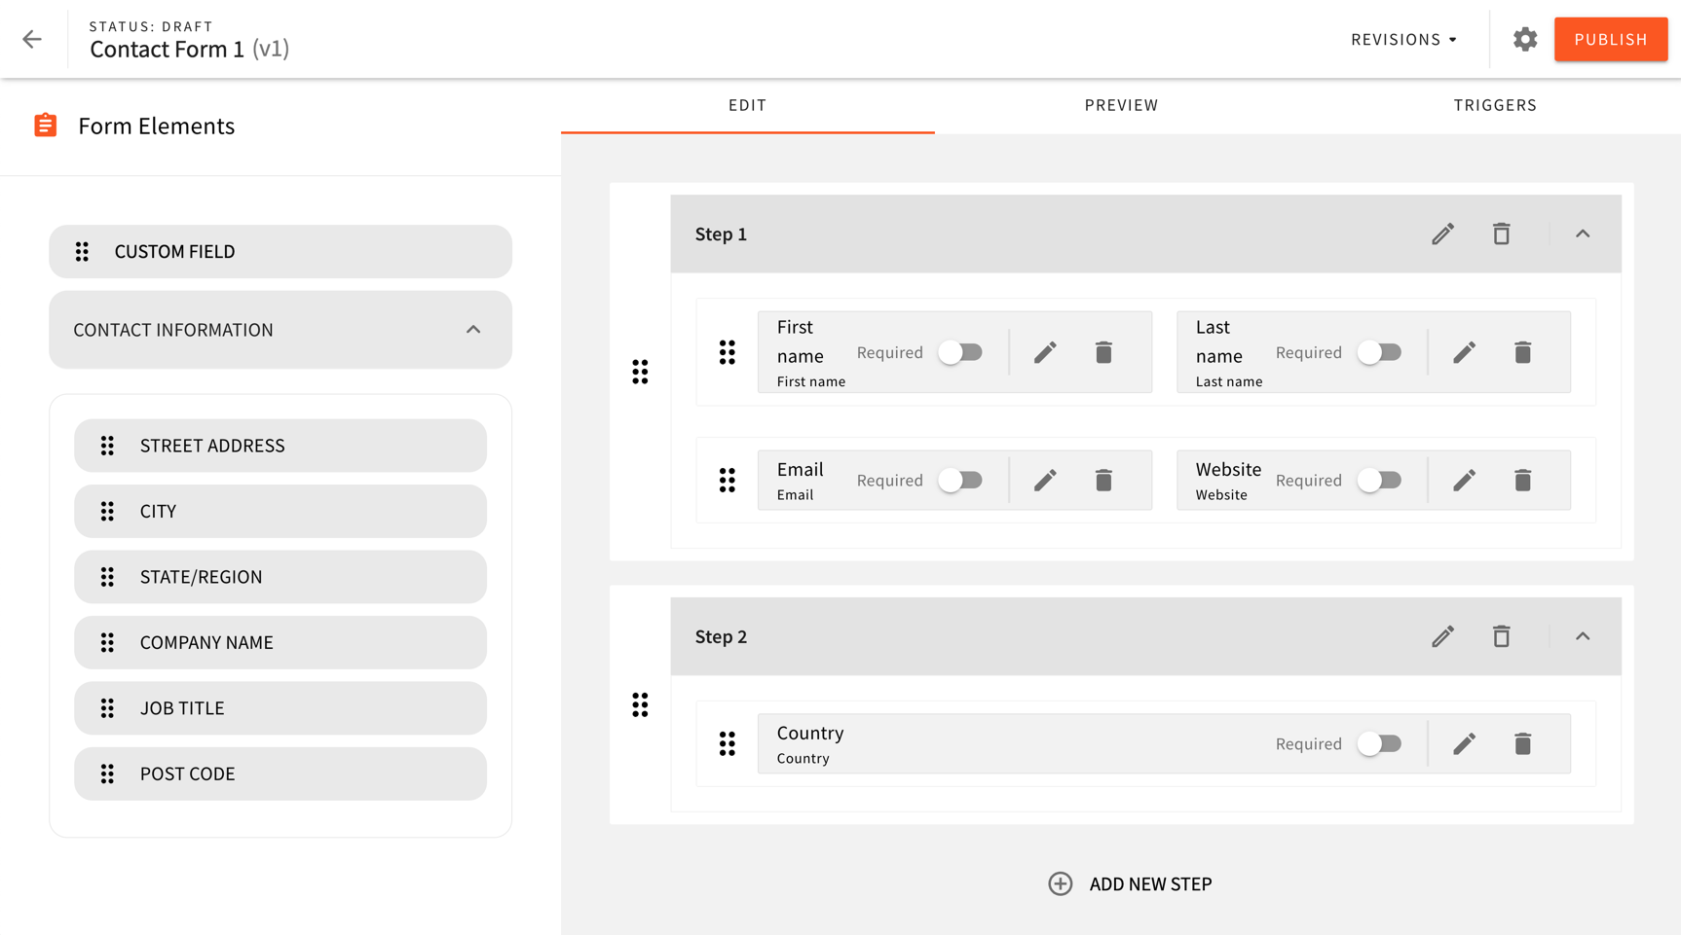The height and width of the screenshot is (935, 1681).
Task: Toggle Required on the Country field
Action: pyautogui.click(x=1379, y=743)
